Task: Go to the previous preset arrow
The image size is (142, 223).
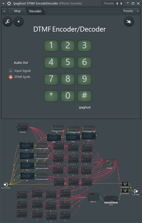Action: point(117,3)
